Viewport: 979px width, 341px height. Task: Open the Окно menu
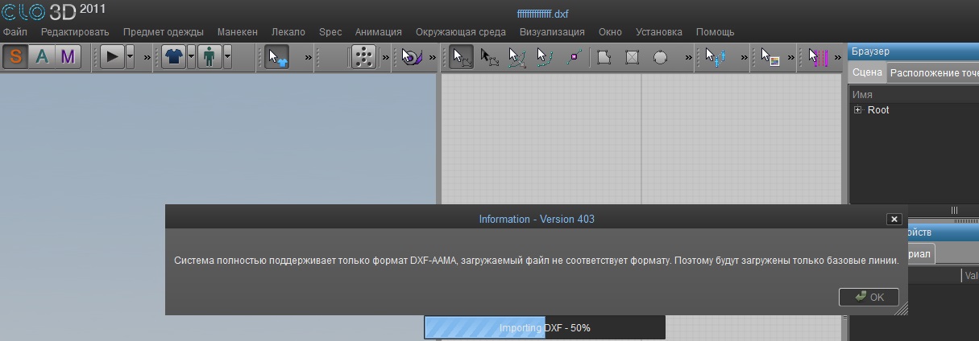(x=610, y=32)
